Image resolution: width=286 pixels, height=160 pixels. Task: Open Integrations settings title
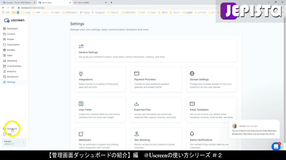pyautogui.click(x=85, y=79)
